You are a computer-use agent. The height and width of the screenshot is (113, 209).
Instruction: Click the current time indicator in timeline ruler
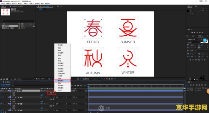(x=88, y=86)
